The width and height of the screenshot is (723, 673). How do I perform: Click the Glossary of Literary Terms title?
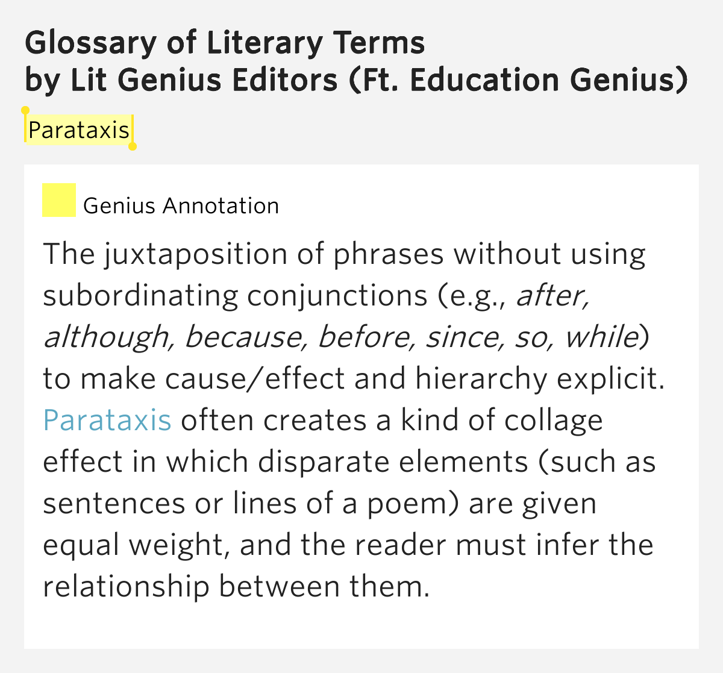tap(225, 43)
